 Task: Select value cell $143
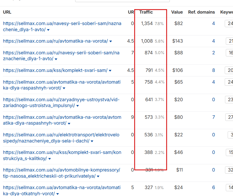[x=178, y=41]
